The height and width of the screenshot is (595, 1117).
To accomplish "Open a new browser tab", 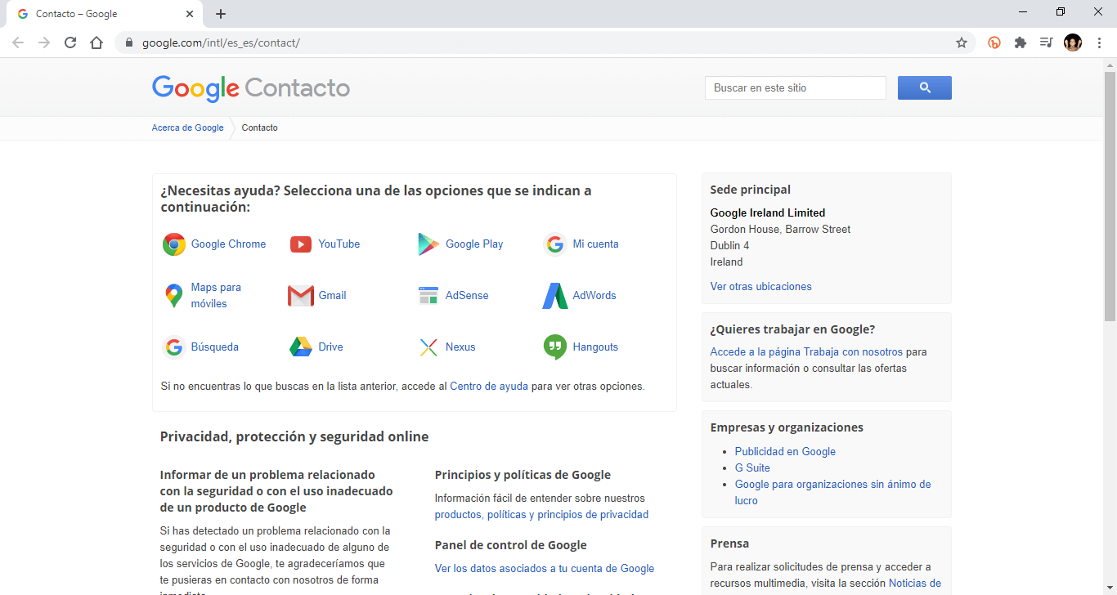I will pos(221,14).
